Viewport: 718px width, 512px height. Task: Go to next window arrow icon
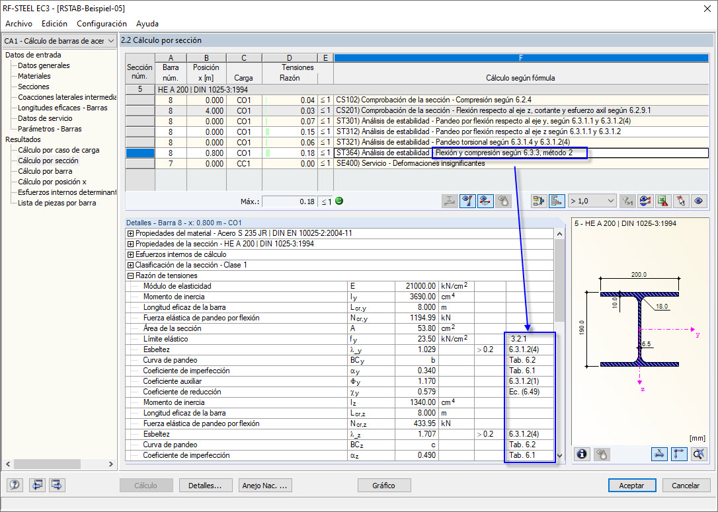pos(57,485)
